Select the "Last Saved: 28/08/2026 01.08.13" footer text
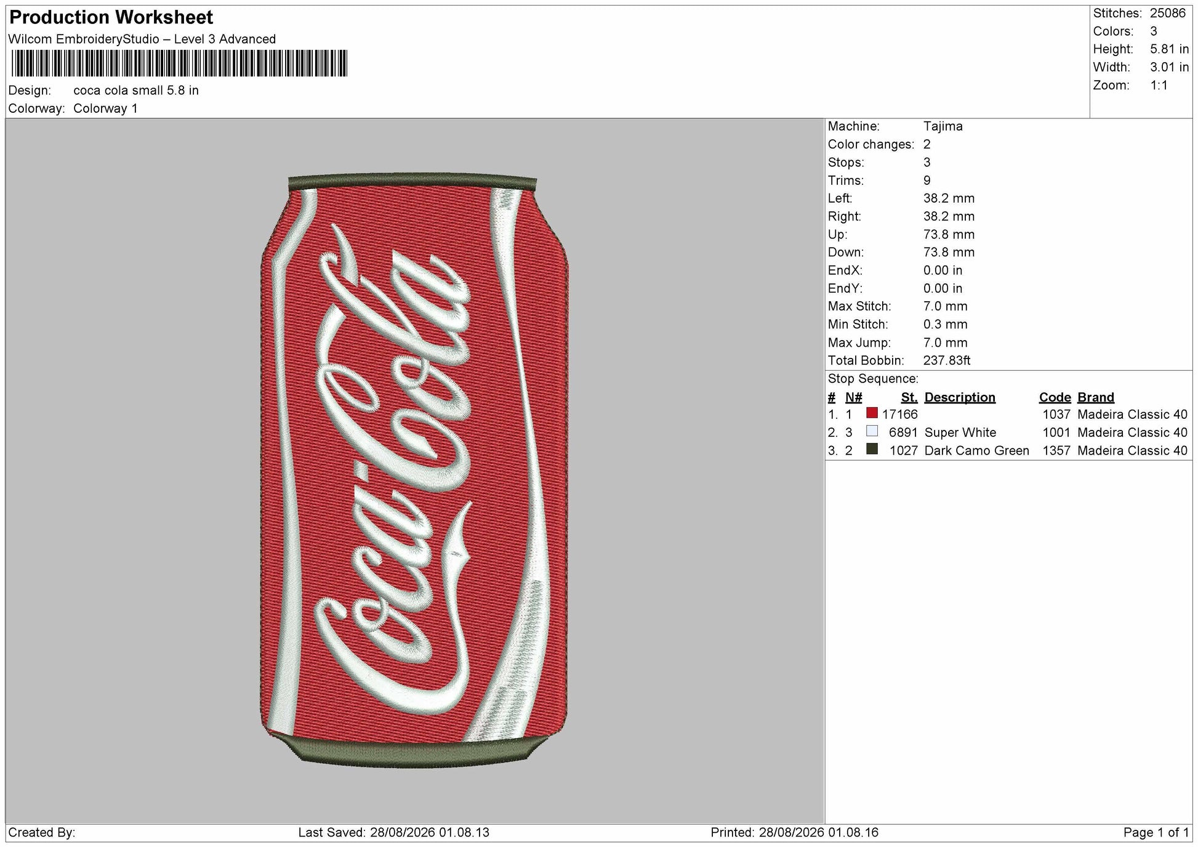1198x847 pixels. click(394, 833)
